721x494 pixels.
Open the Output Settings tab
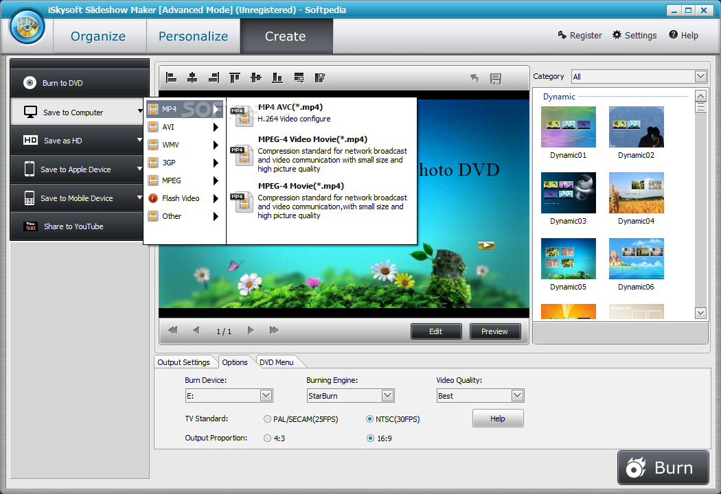(x=184, y=362)
